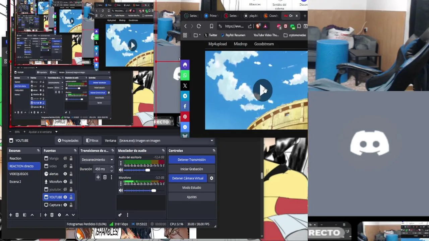This screenshot has height=241, width=429.
Task: Show the Manga source via eye icon
Action: [65, 158]
